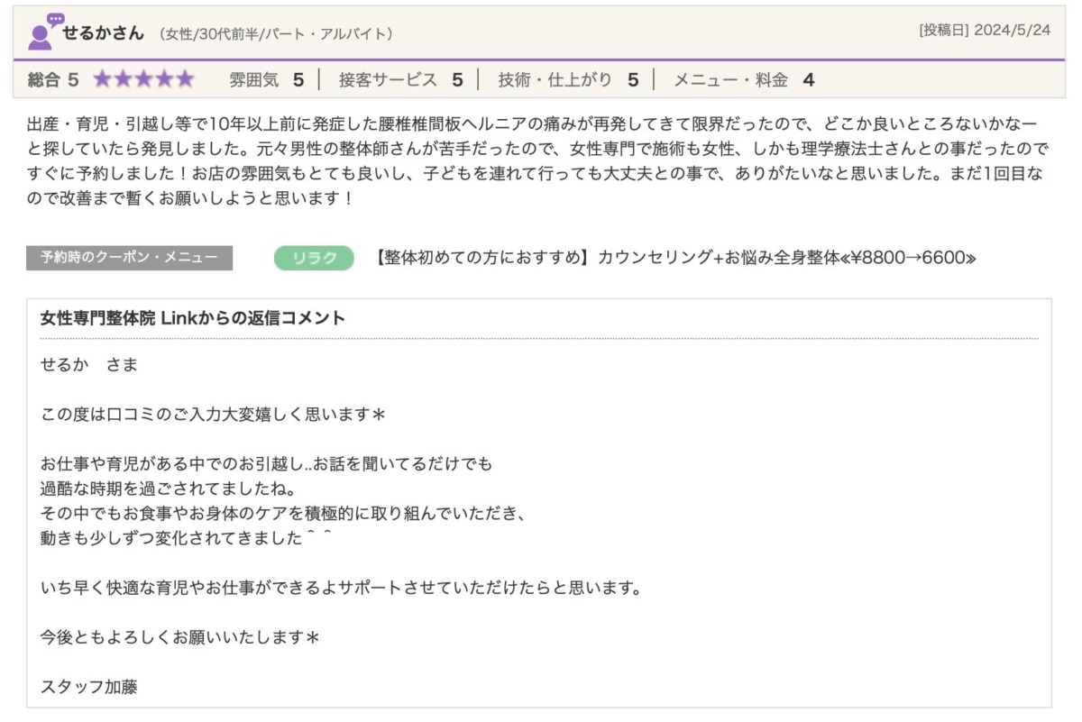Click the five purple rating stars
The width and height of the screenshot is (1082, 722).
click(143, 79)
